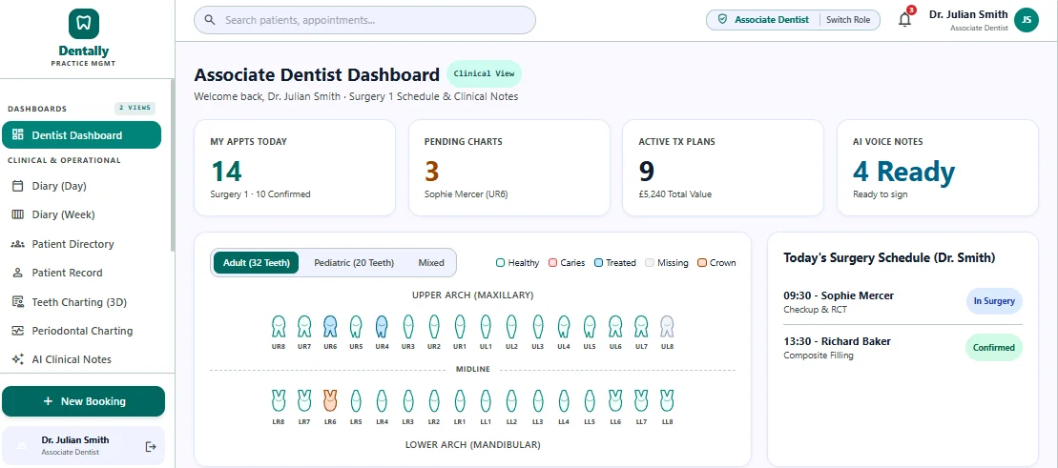Image resolution: width=1058 pixels, height=468 pixels.
Task: Open the Active TX Plans card
Action: coord(723,168)
